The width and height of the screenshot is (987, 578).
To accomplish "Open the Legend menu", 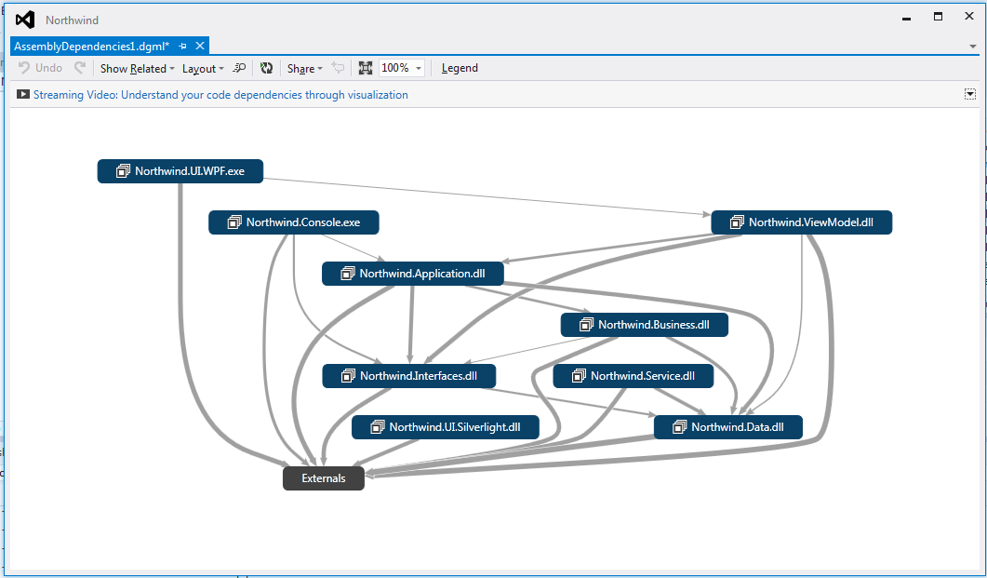I will point(460,67).
